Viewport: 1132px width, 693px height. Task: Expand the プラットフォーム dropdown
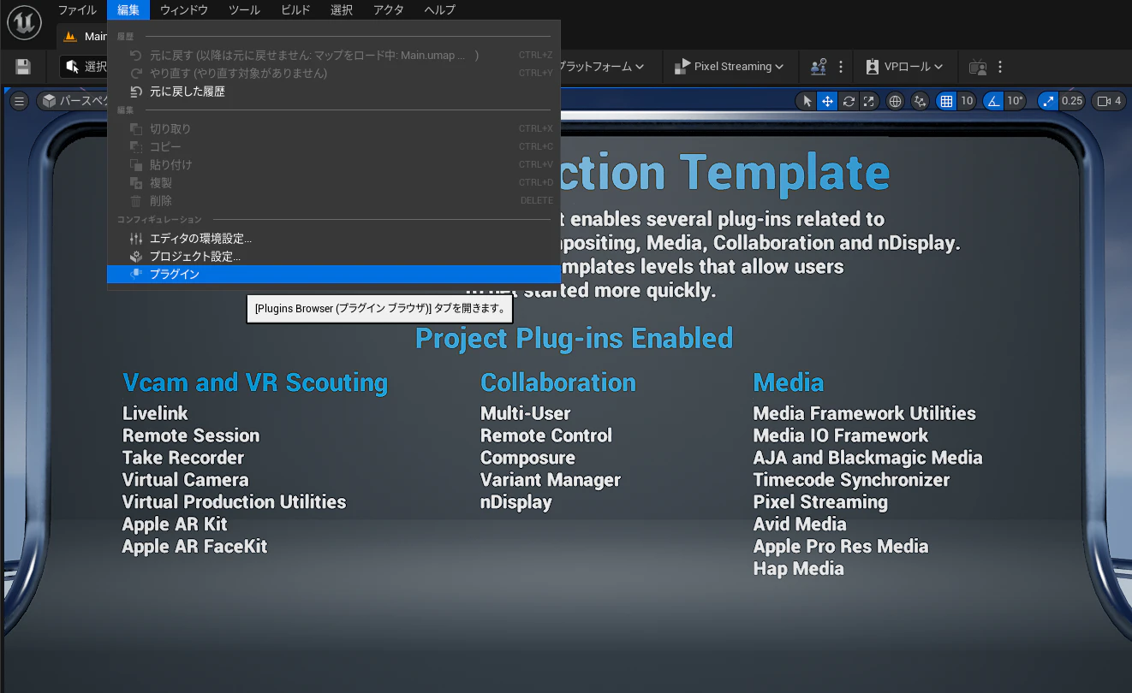point(603,67)
